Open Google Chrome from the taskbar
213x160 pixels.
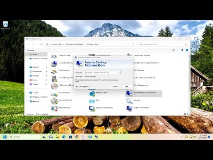pyautogui.click(x=77, y=137)
